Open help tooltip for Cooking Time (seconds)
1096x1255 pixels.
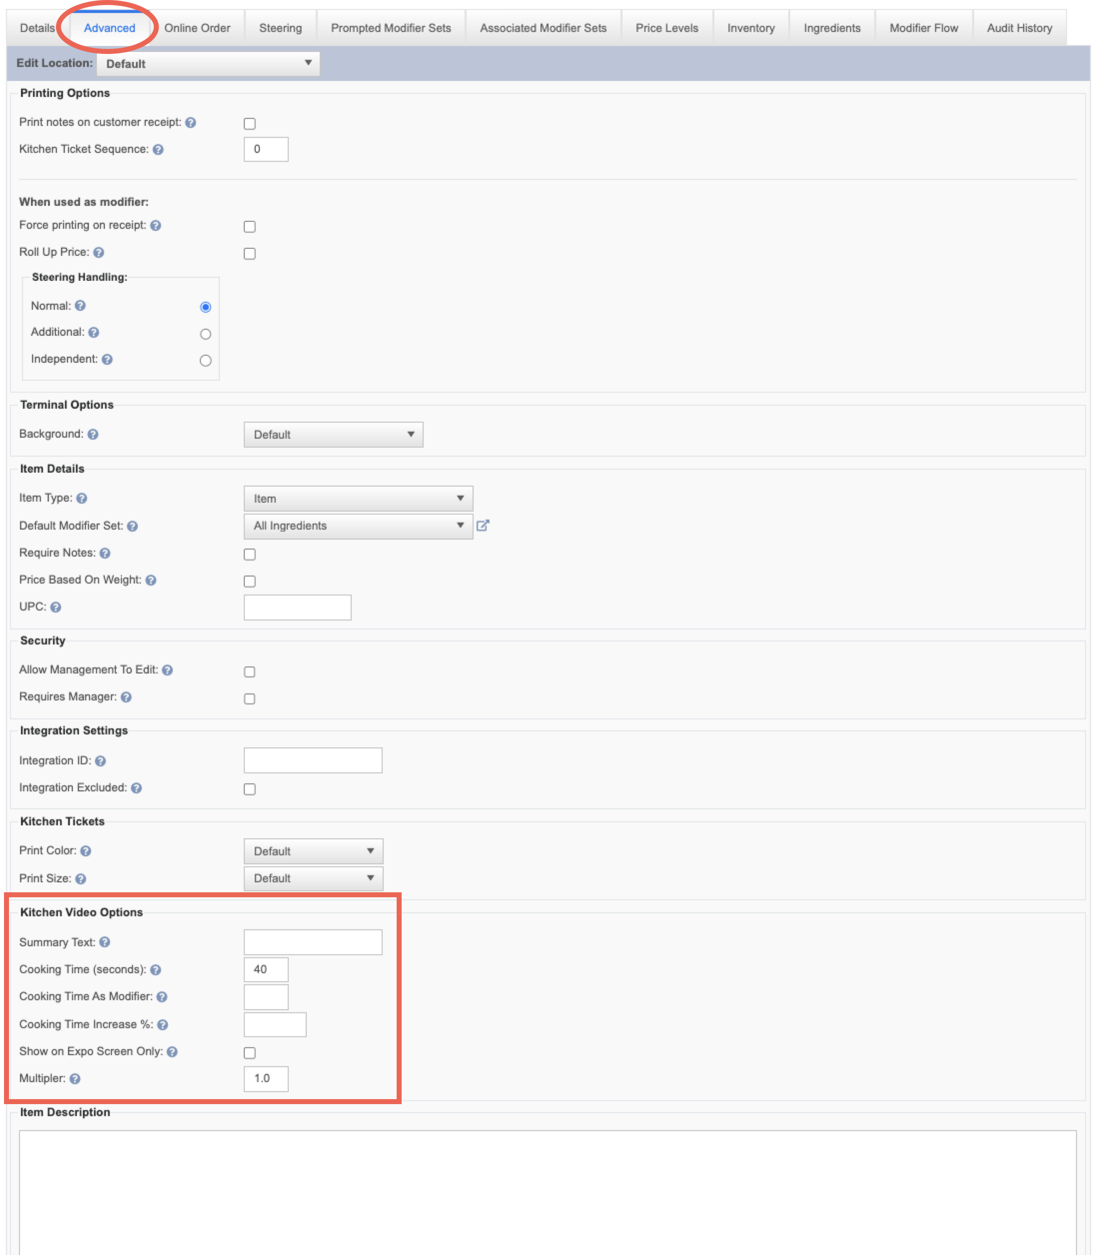point(156,969)
